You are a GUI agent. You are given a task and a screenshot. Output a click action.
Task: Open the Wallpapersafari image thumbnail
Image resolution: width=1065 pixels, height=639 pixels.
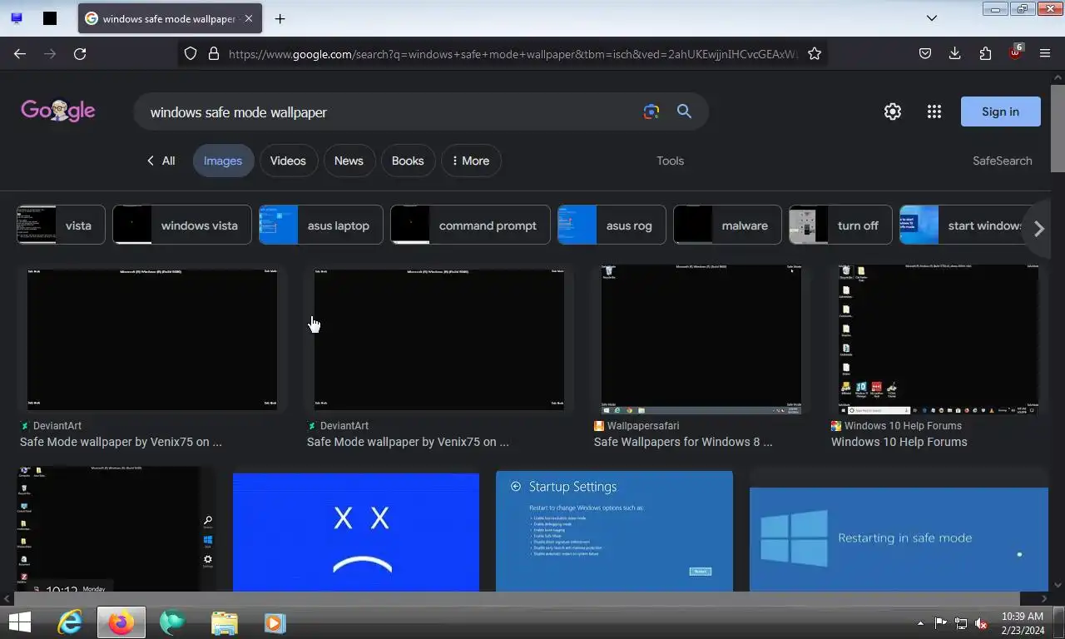701,339
